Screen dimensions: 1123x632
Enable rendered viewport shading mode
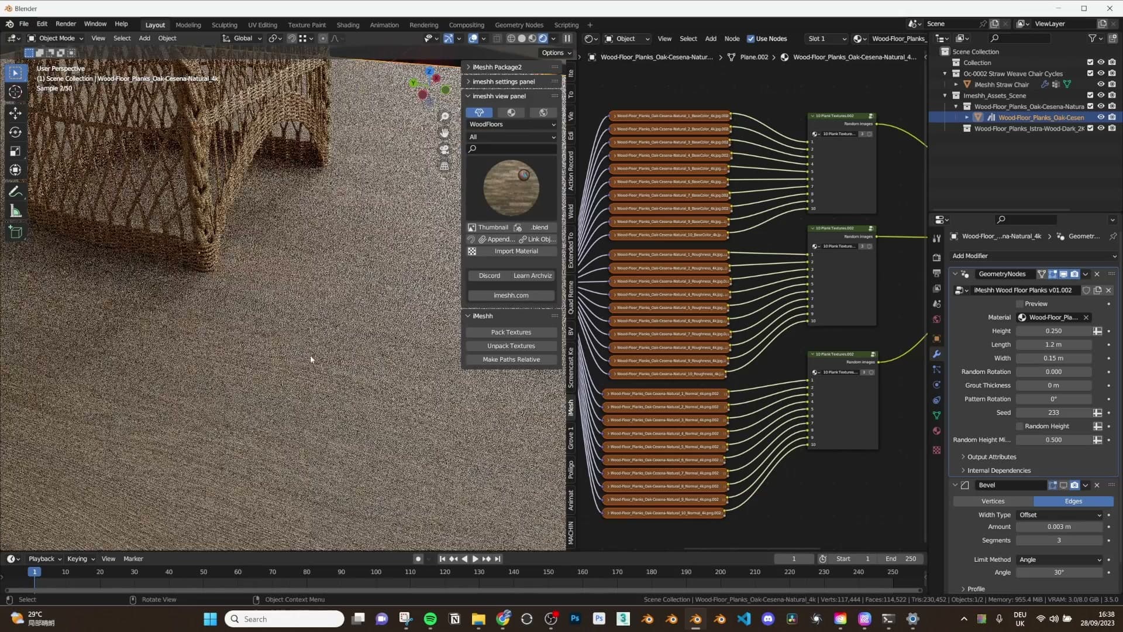pyautogui.click(x=543, y=39)
